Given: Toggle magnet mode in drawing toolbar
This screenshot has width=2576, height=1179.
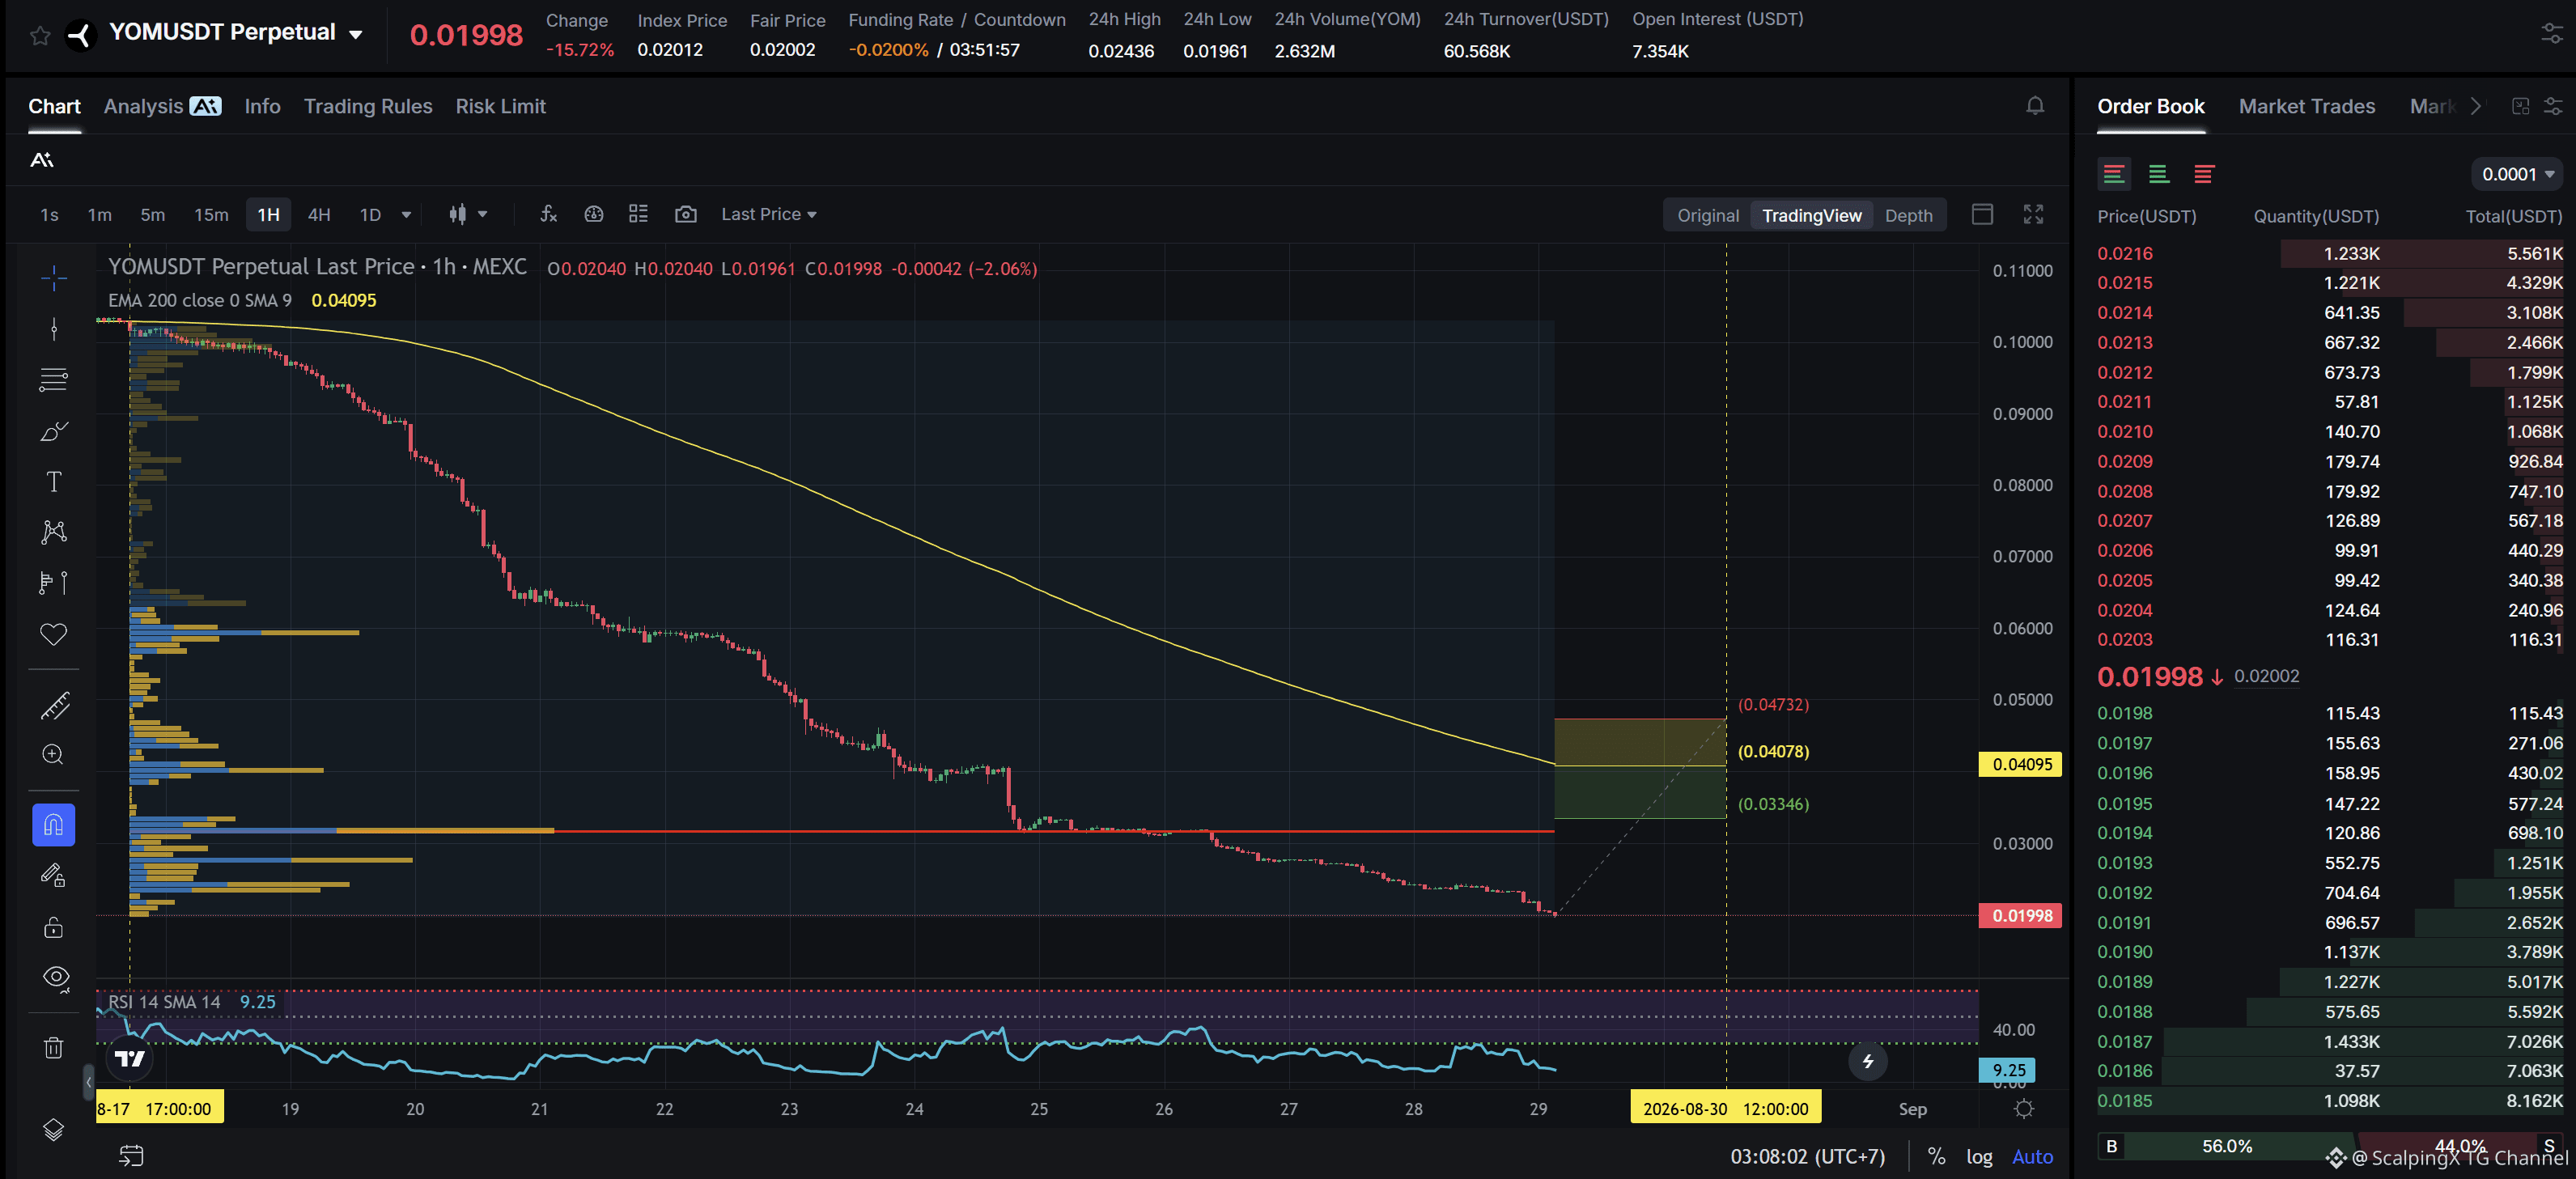Looking at the screenshot, I should coord(54,825).
